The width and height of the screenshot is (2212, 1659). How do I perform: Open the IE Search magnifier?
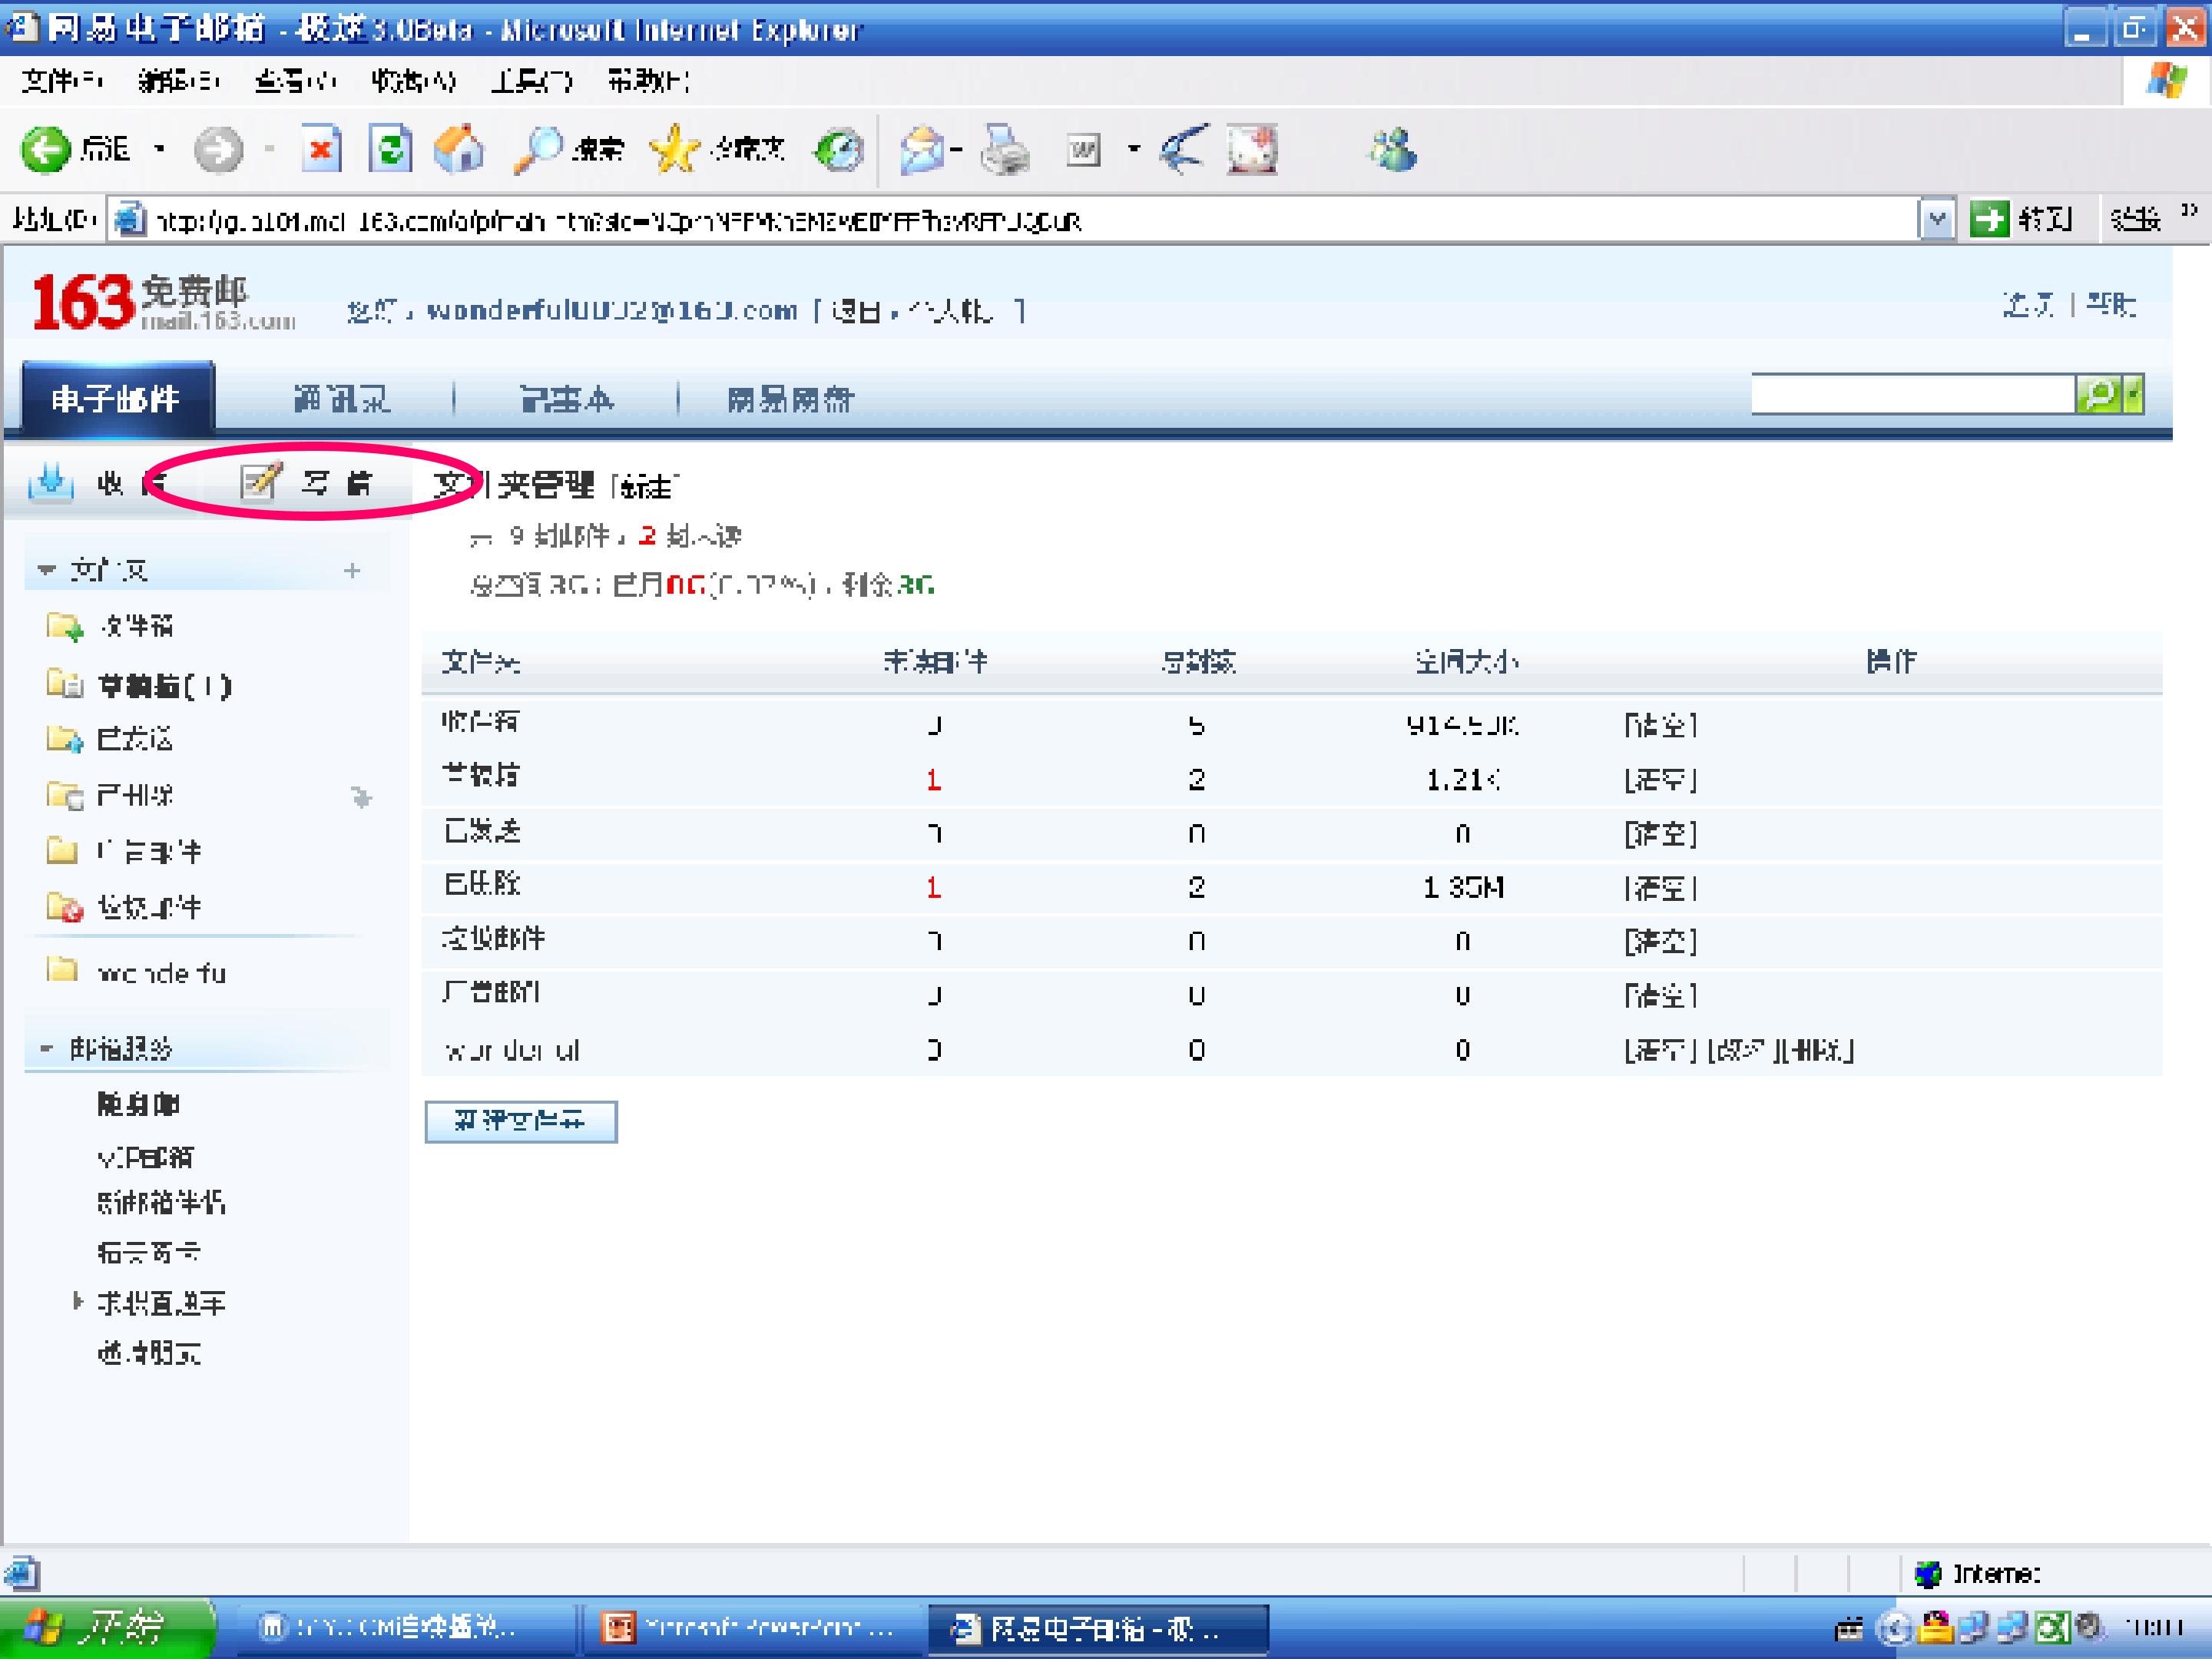click(x=538, y=151)
